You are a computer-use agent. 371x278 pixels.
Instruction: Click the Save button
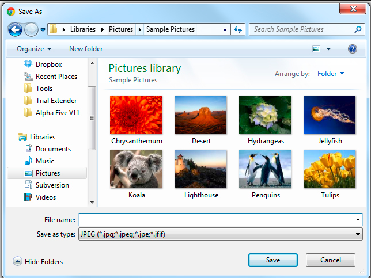click(273, 260)
